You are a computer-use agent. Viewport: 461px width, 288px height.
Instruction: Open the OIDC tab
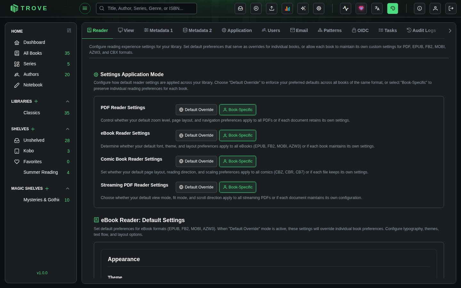pos(360,30)
